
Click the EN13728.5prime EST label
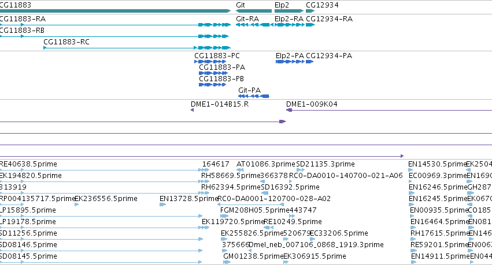tap(189, 199)
